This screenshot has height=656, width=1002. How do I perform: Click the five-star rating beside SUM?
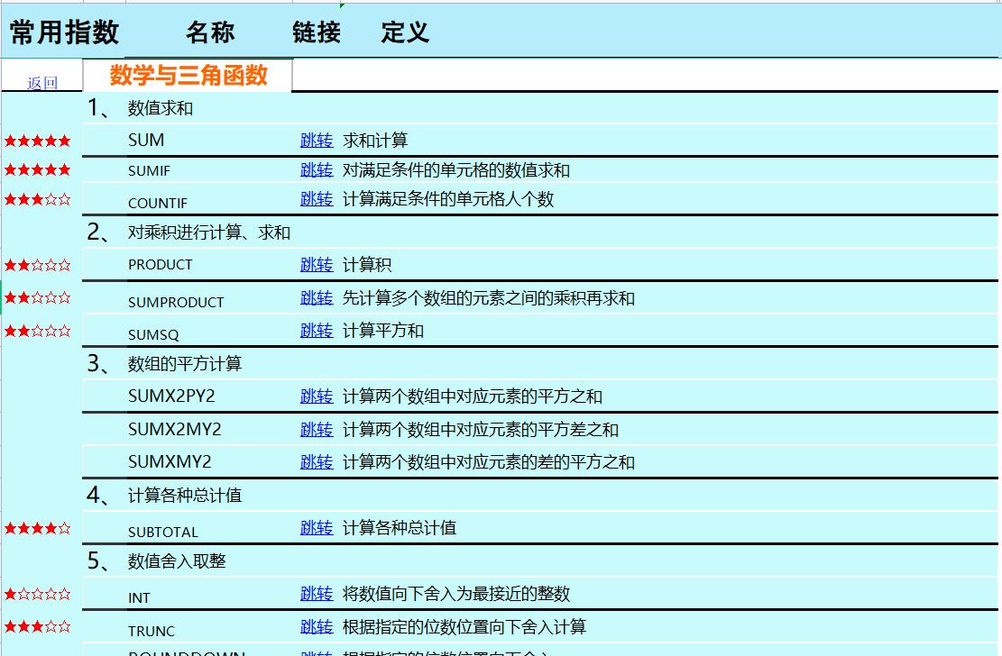38,141
